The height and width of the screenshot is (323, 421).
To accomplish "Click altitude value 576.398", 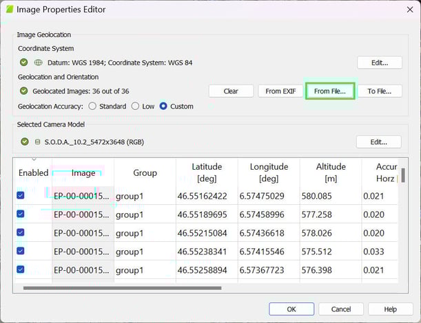I will coord(316,270).
